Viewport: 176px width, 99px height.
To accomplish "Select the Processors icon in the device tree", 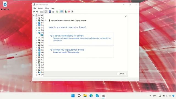I will point(39,62).
